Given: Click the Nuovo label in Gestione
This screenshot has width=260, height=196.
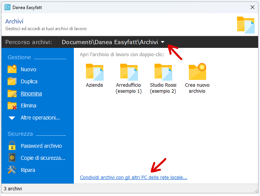Looking at the screenshot, I should point(29,69).
